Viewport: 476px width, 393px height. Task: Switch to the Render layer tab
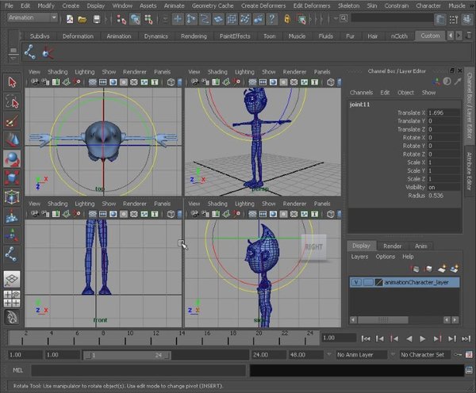392,246
